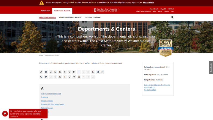Click the search magnifying glass icon
This screenshot has height=120, width=213.
click(172, 17)
